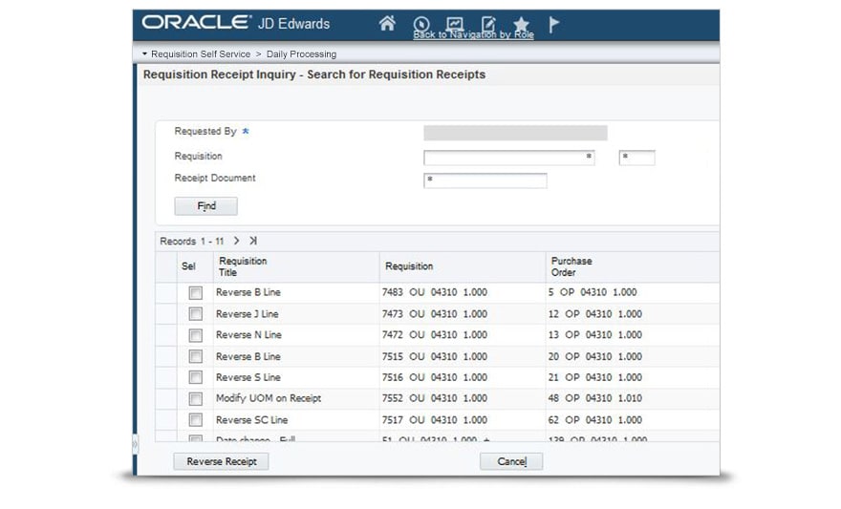
Task: Open Favorites star icon
Action: [521, 24]
